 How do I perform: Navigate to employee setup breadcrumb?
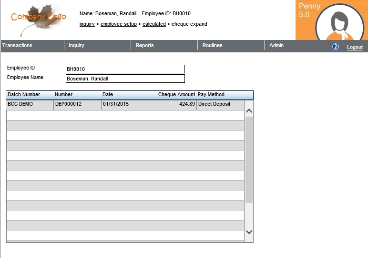[x=118, y=24]
